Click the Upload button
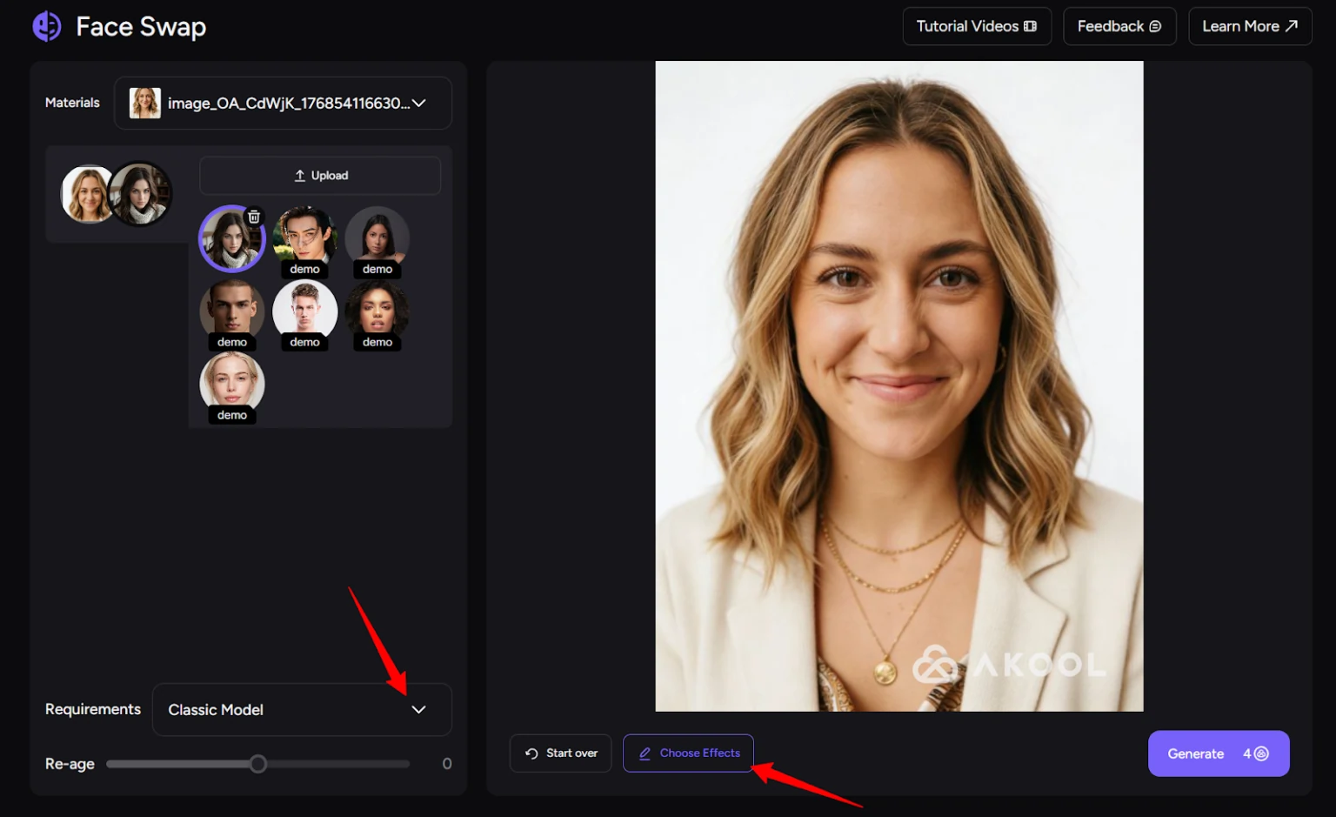Image resolution: width=1336 pixels, height=817 pixels. [x=320, y=176]
